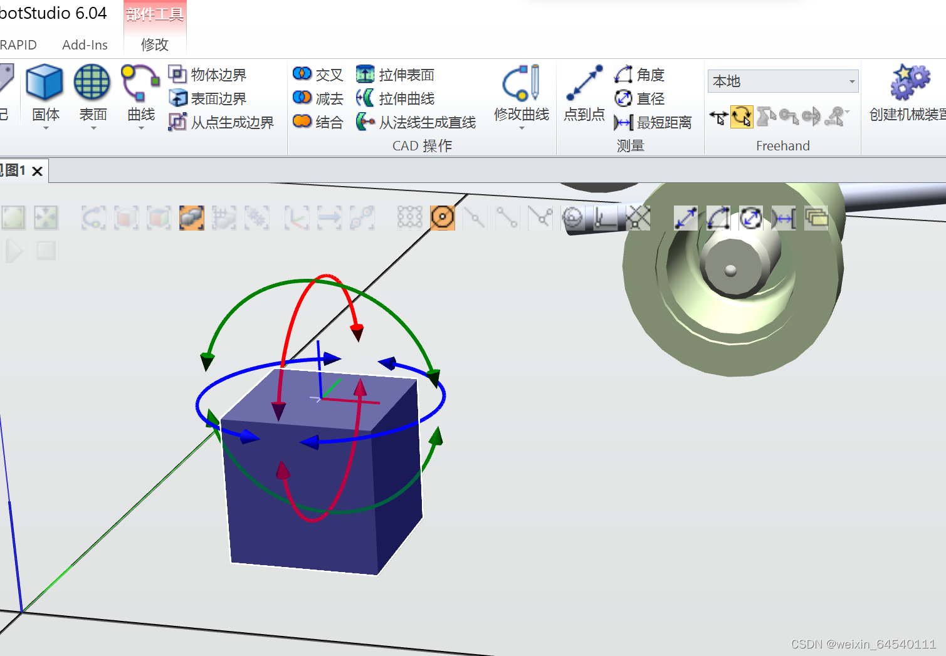Apply the 结合 (Union) CAD operation
946x656 pixels.
pos(318,122)
